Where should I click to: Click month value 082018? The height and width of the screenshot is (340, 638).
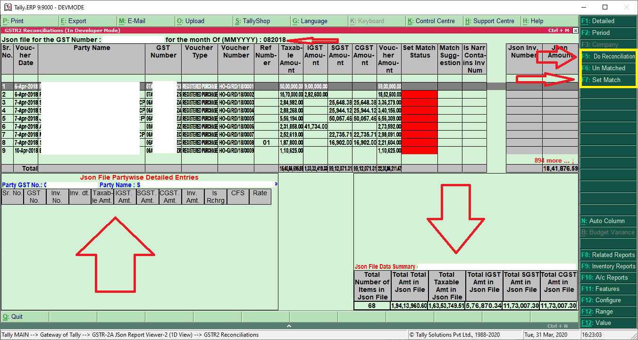click(275, 40)
